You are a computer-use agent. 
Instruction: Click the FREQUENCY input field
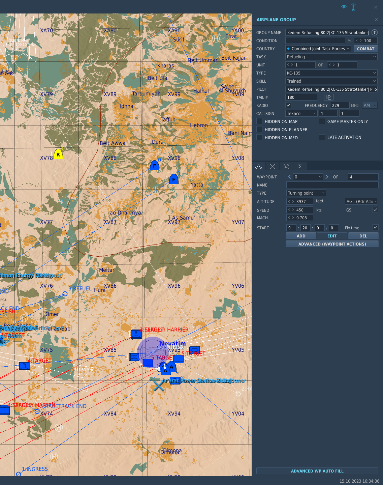pyautogui.click(x=340, y=105)
